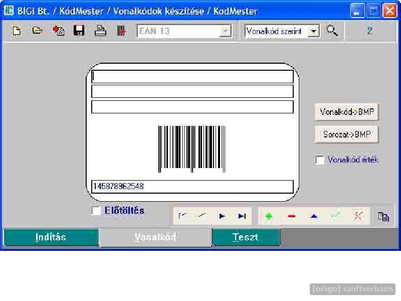Print using the printer toolbar icon
This screenshot has width=401, height=301.
tap(100, 31)
